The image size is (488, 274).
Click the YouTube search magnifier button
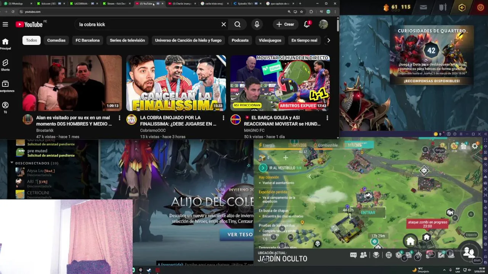[x=238, y=24]
